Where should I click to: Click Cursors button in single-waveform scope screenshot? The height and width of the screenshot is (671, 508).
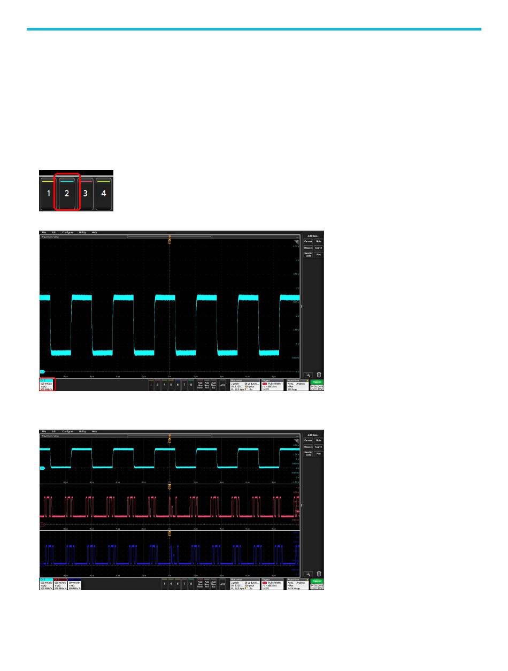coord(308,241)
